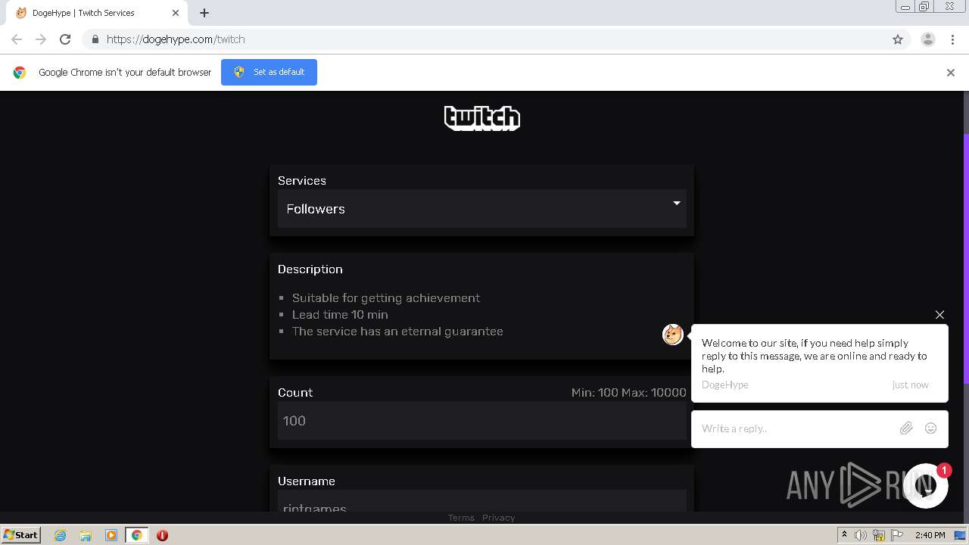Click the address bar URL dogehype.com/twitch
The image size is (969, 545).
(x=176, y=39)
